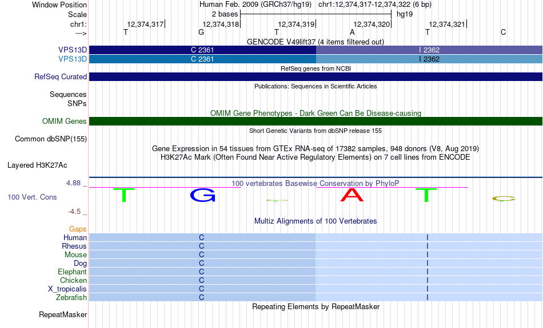Select the Mouse alignment row label
The image size is (543, 328).
click(75, 255)
